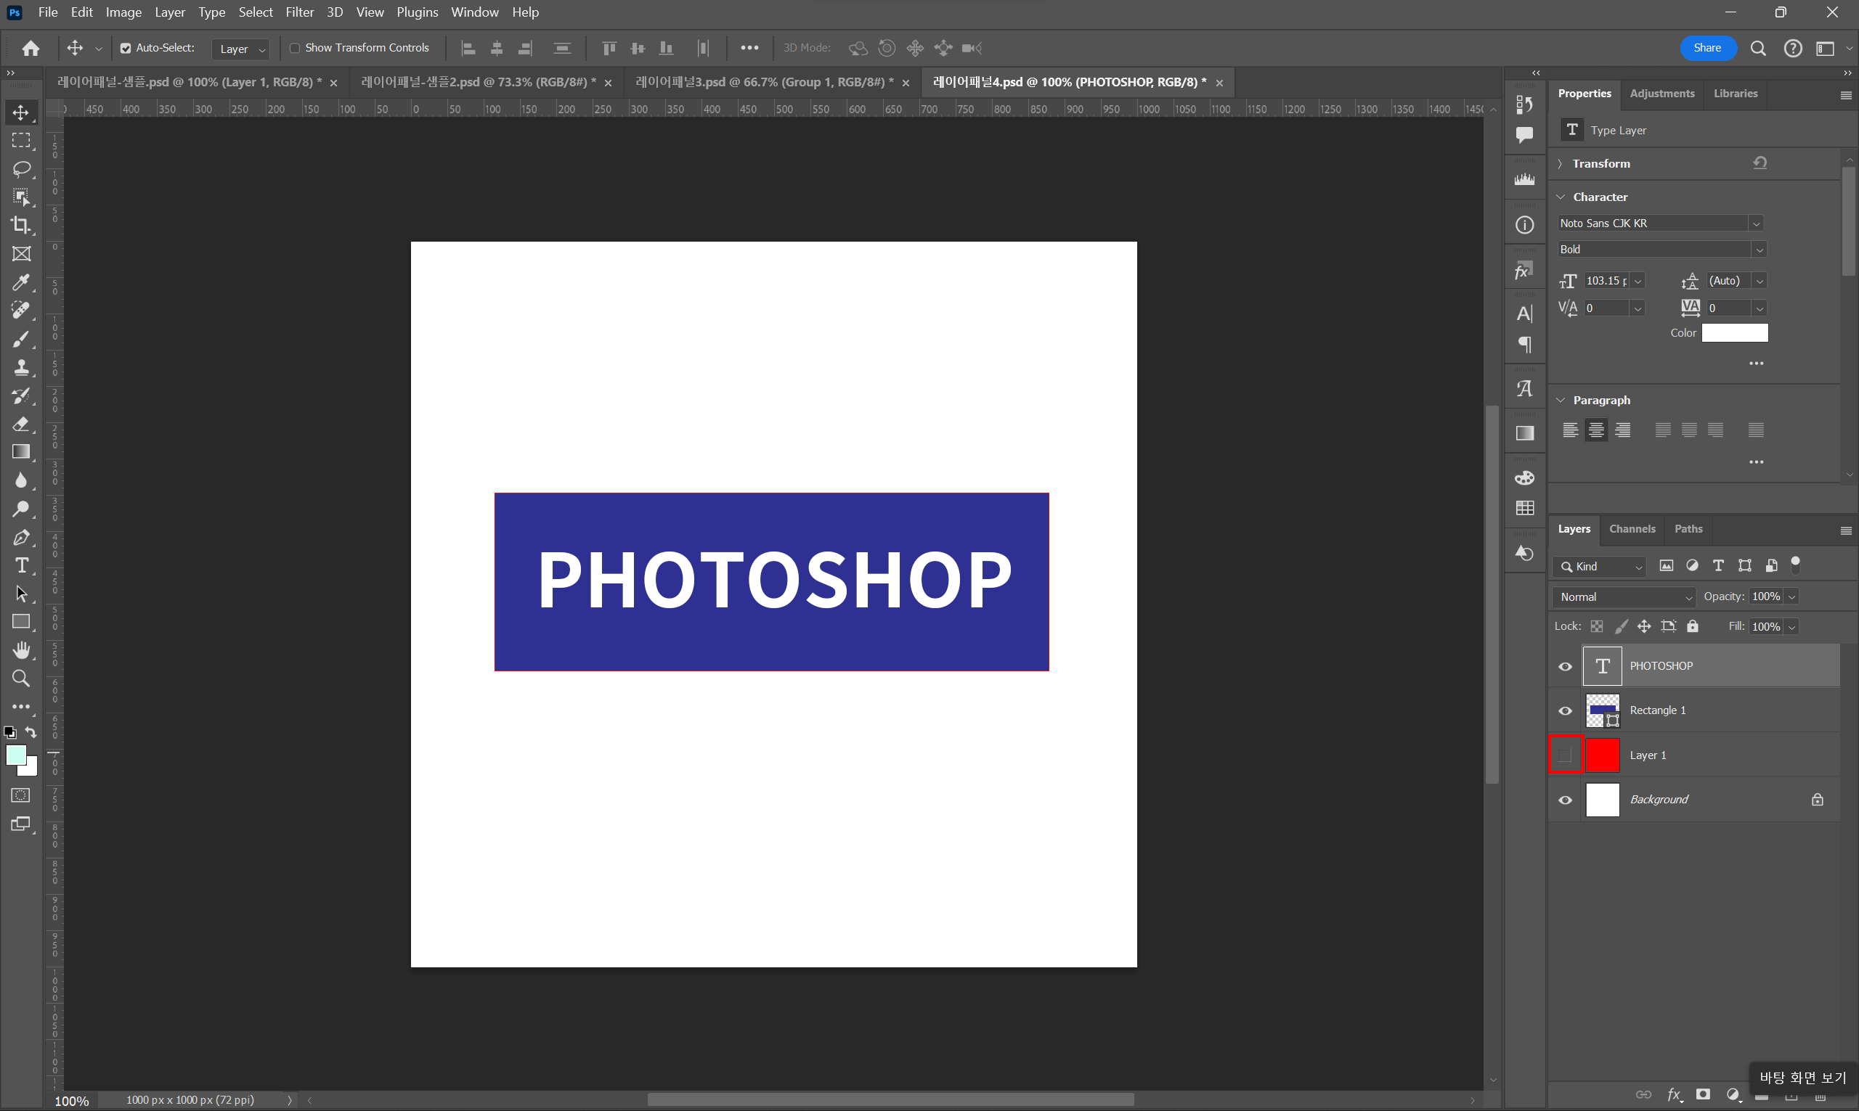The height and width of the screenshot is (1111, 1859).
Task: Select the Eraser tool
Action: pos(21,424)
